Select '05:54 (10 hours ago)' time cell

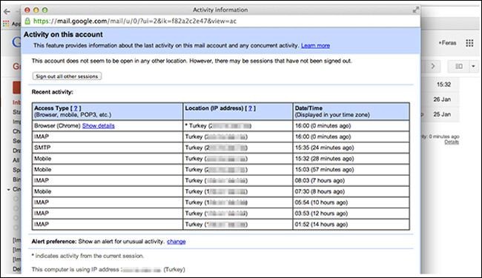tap(351, 202)
